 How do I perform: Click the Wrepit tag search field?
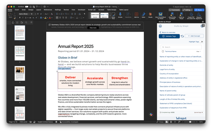coord(181,47)
